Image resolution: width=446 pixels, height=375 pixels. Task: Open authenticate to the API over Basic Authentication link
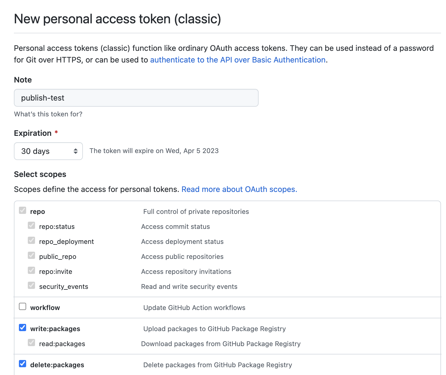pyautogui.click(x=238, y=60)
